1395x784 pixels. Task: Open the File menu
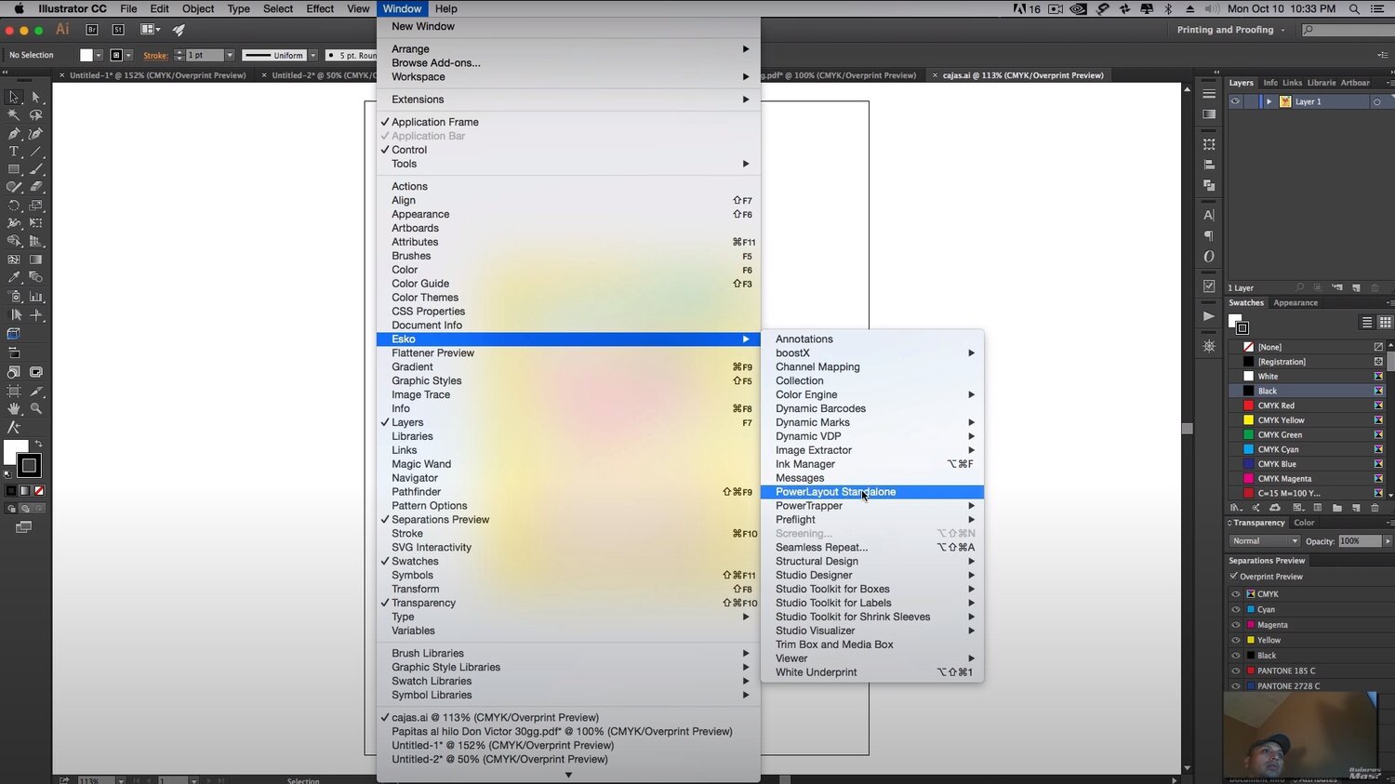tap(128, 8)
